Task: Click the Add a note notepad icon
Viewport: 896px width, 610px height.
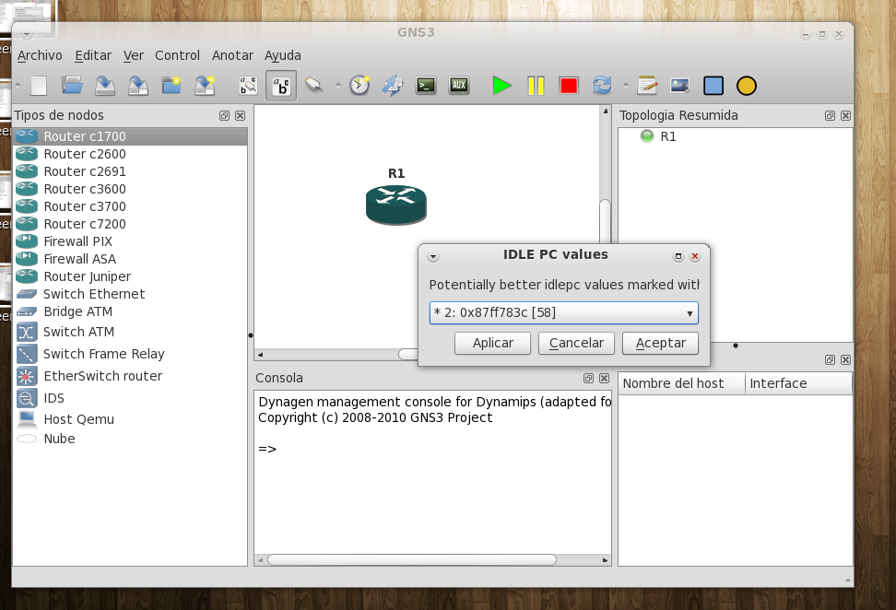Action: 647,86
